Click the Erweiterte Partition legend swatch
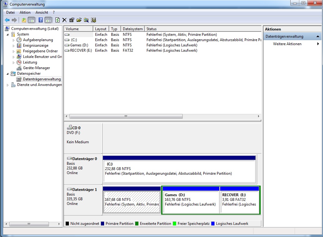323x237 pixels. pyautogui.click(x=137, y=224)
